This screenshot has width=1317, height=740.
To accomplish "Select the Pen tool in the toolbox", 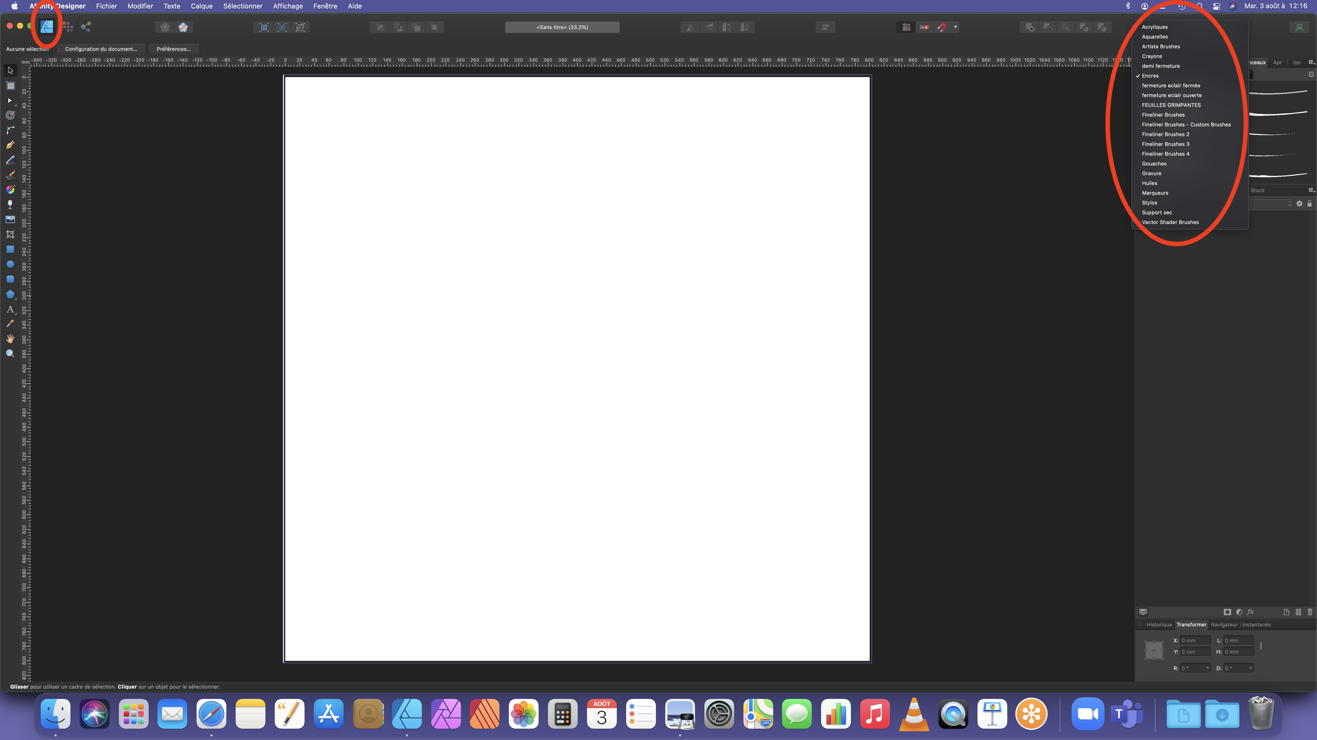I will click(x=10, y=145).
